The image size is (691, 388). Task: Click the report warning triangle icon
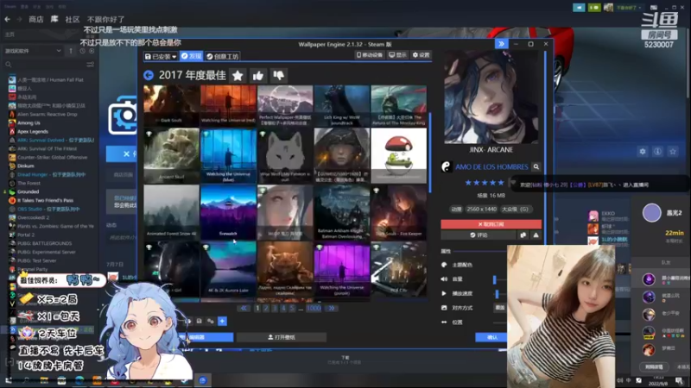[536, 235]
